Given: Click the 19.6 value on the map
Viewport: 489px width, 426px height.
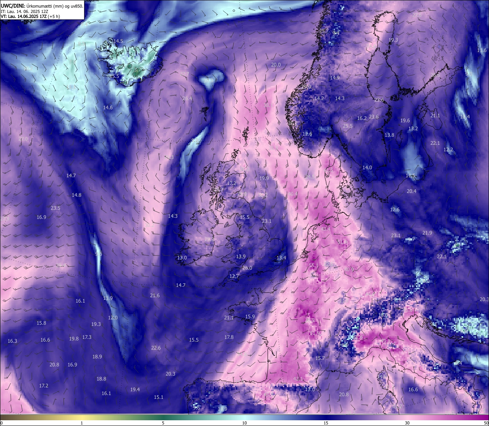Looking at the screenshot, I should [x=405, y=121].
